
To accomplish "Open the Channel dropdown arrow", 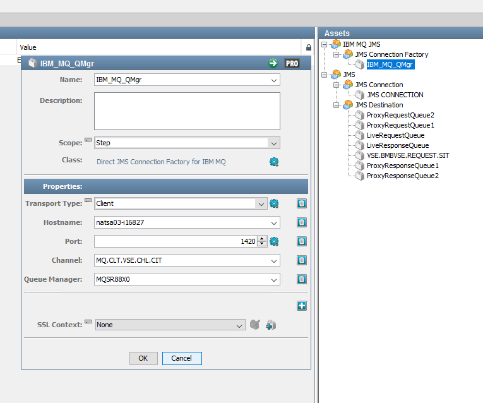I will [273, 261].
